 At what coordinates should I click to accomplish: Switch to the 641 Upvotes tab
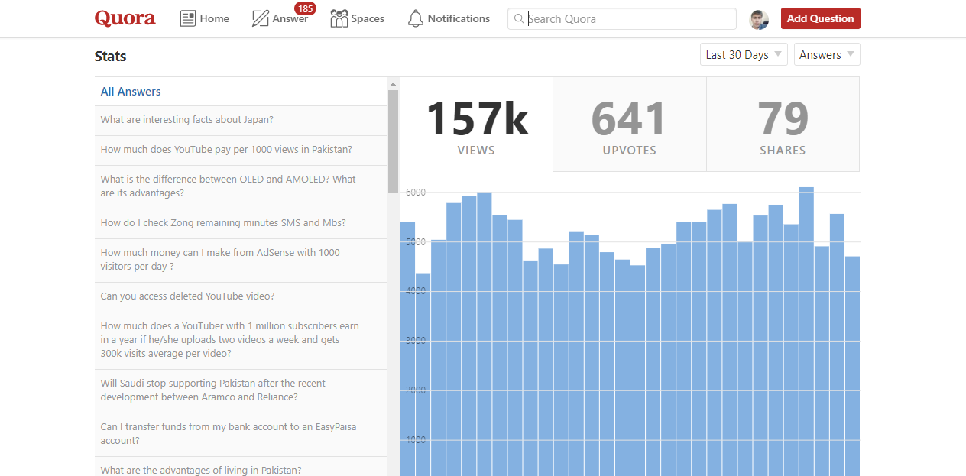630,124
